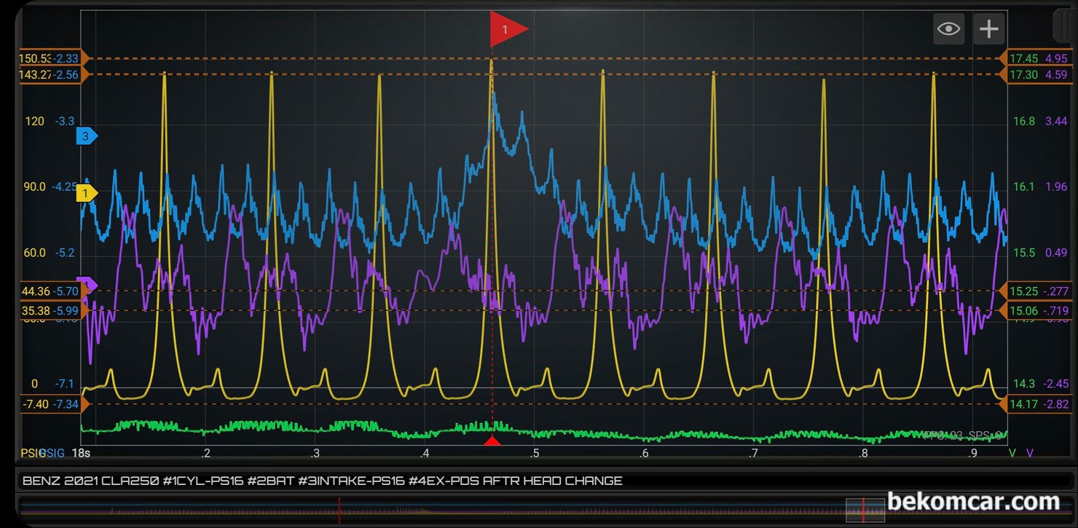Click the plus add button
The image size is (1078, 528).
point(988,29)
